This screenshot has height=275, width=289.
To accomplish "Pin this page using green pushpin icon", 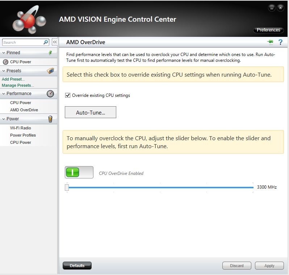I will click(270, 42).
